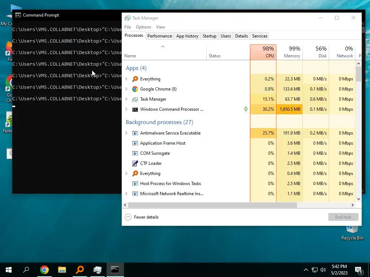
Task: Open the network tray icon
Action: coord(315,270)
